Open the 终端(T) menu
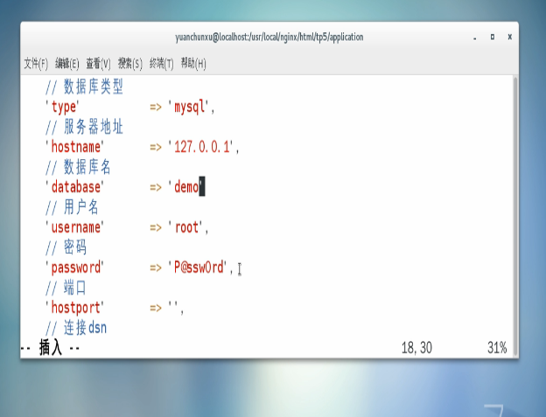This screenshot has height=417, width=546. (x=162, y=64)
